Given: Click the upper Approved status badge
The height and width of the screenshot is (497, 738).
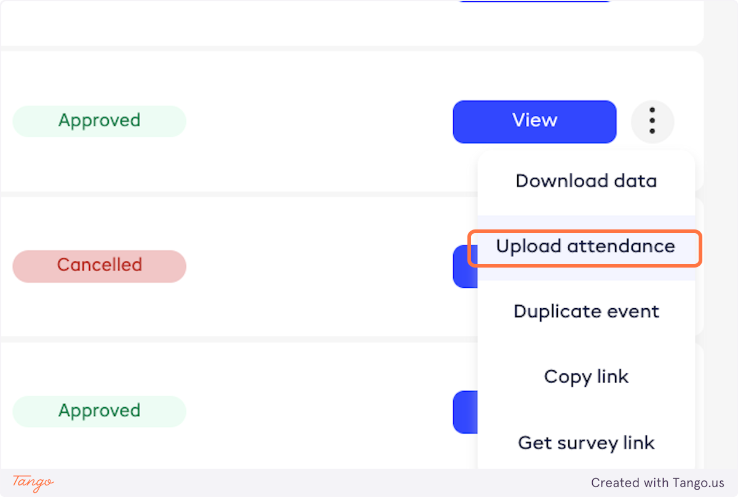Looking at the screenshot, I should point(99,121).
